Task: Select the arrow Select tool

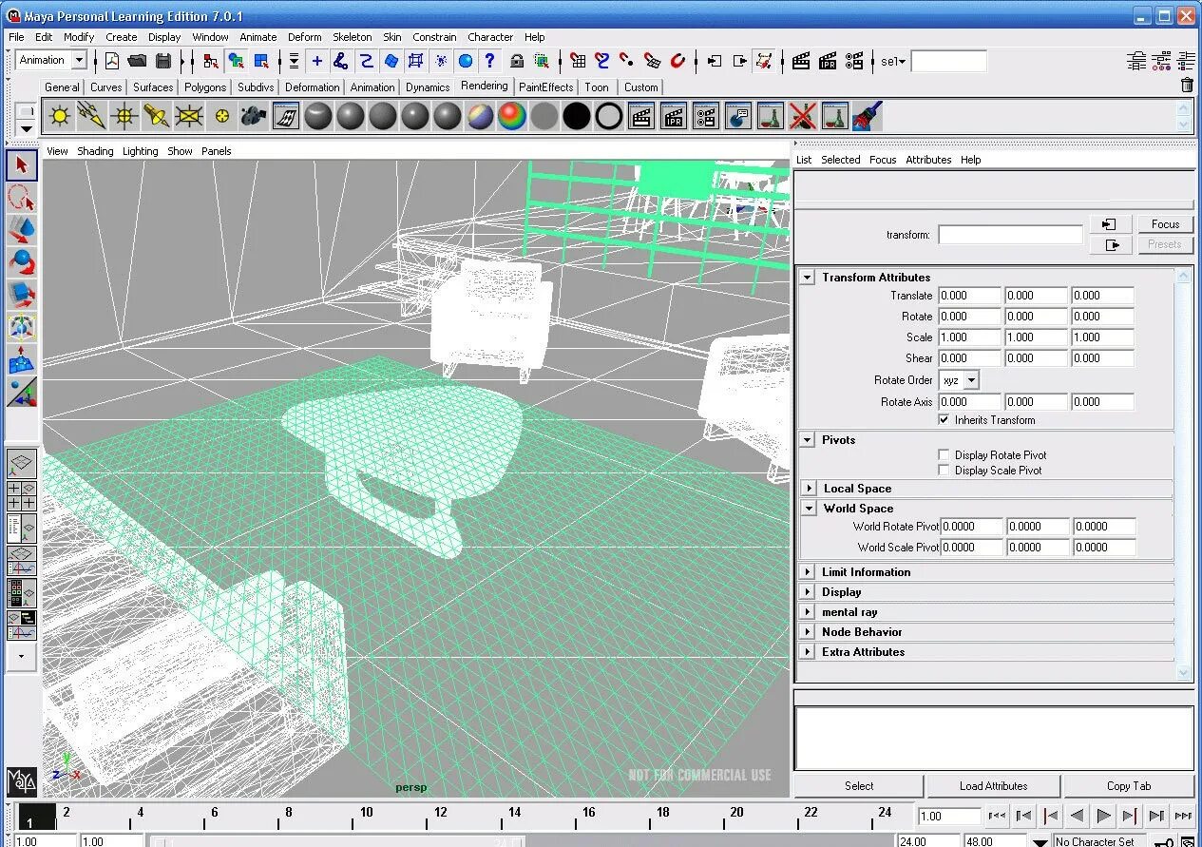Action: point(22,165)
